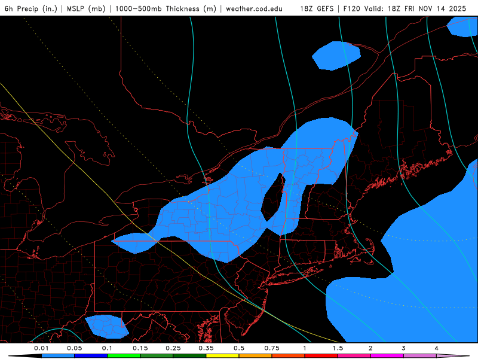This screenshot has width=478, height=359.
Task: Click the '2' legend value
Action: pos(370,348)
